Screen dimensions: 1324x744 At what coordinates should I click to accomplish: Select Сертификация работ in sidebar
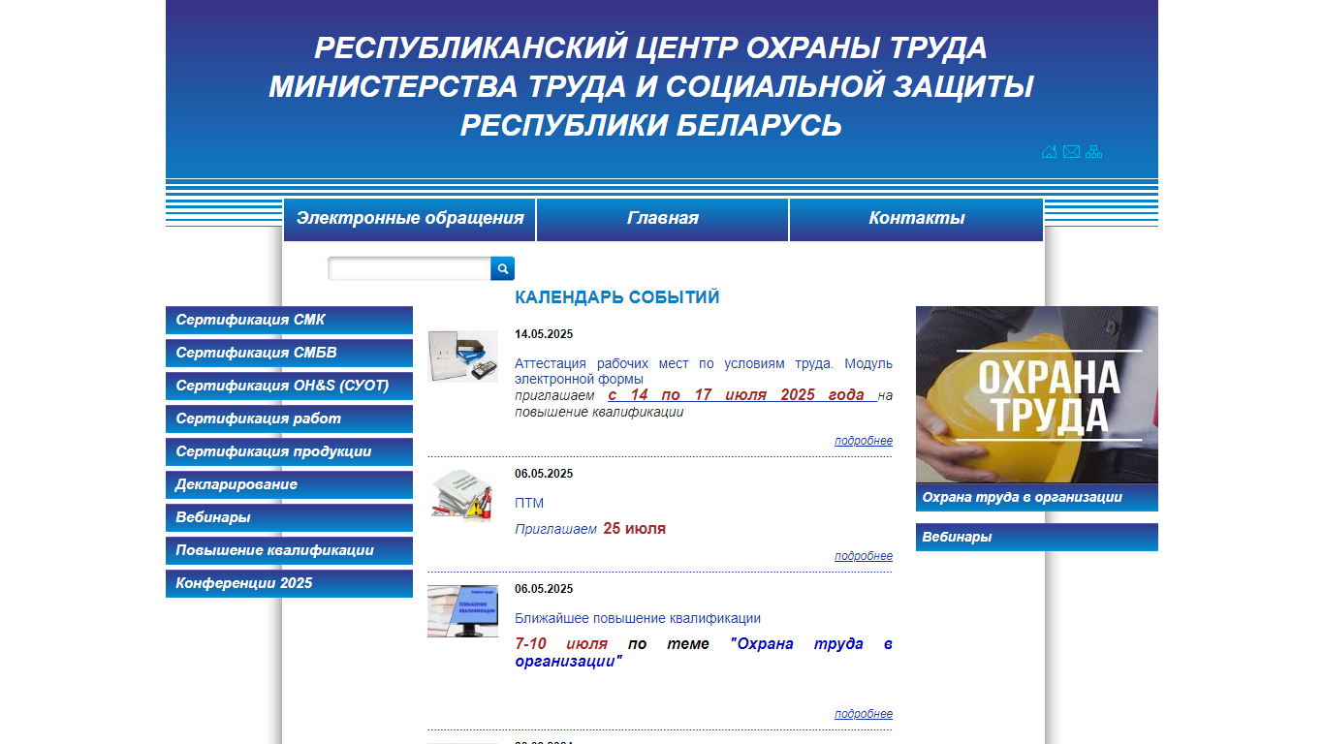point(289,419)
